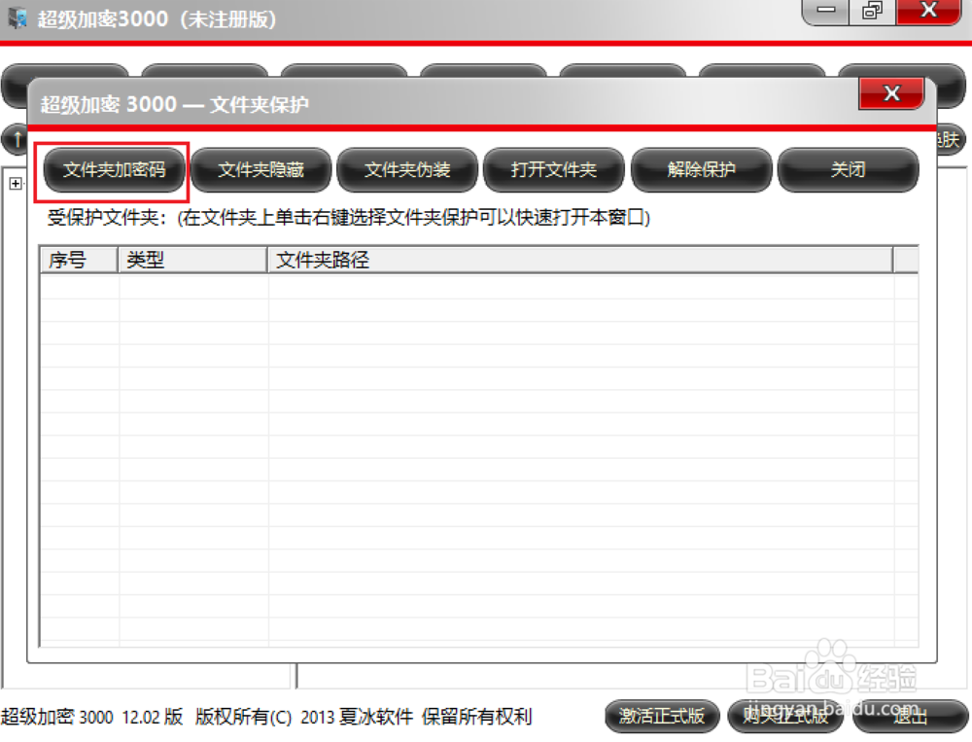Click the arrow icon on the left edge
The width and height of the screenshot is (972, 742).
(16, 139)
